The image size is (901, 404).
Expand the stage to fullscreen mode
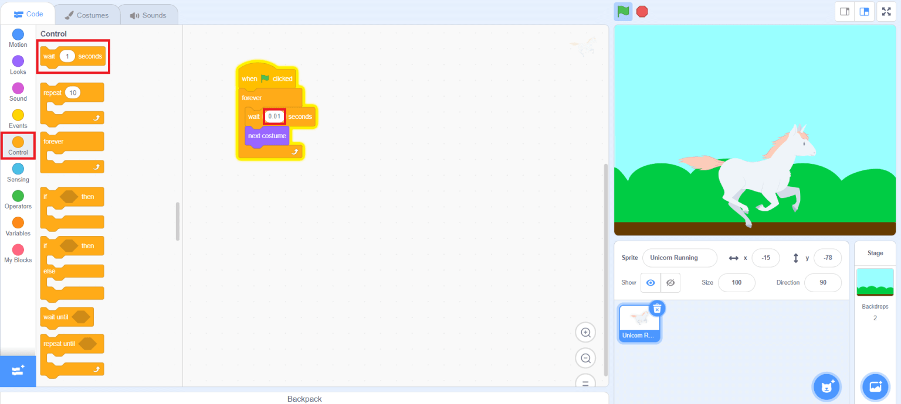[886, 11]
